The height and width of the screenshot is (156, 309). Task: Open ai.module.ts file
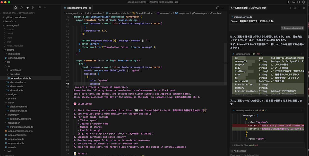point(31,86)
